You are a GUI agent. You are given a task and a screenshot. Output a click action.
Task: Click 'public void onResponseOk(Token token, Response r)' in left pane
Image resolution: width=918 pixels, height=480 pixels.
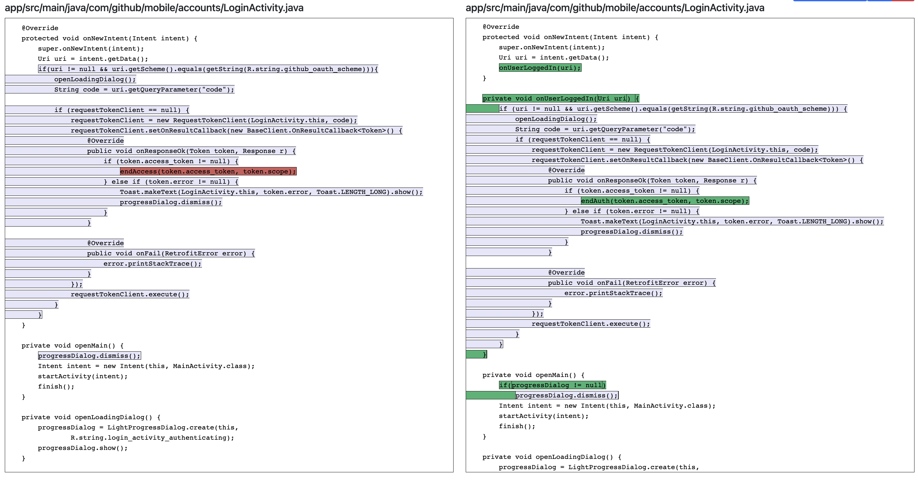point(191,151)
